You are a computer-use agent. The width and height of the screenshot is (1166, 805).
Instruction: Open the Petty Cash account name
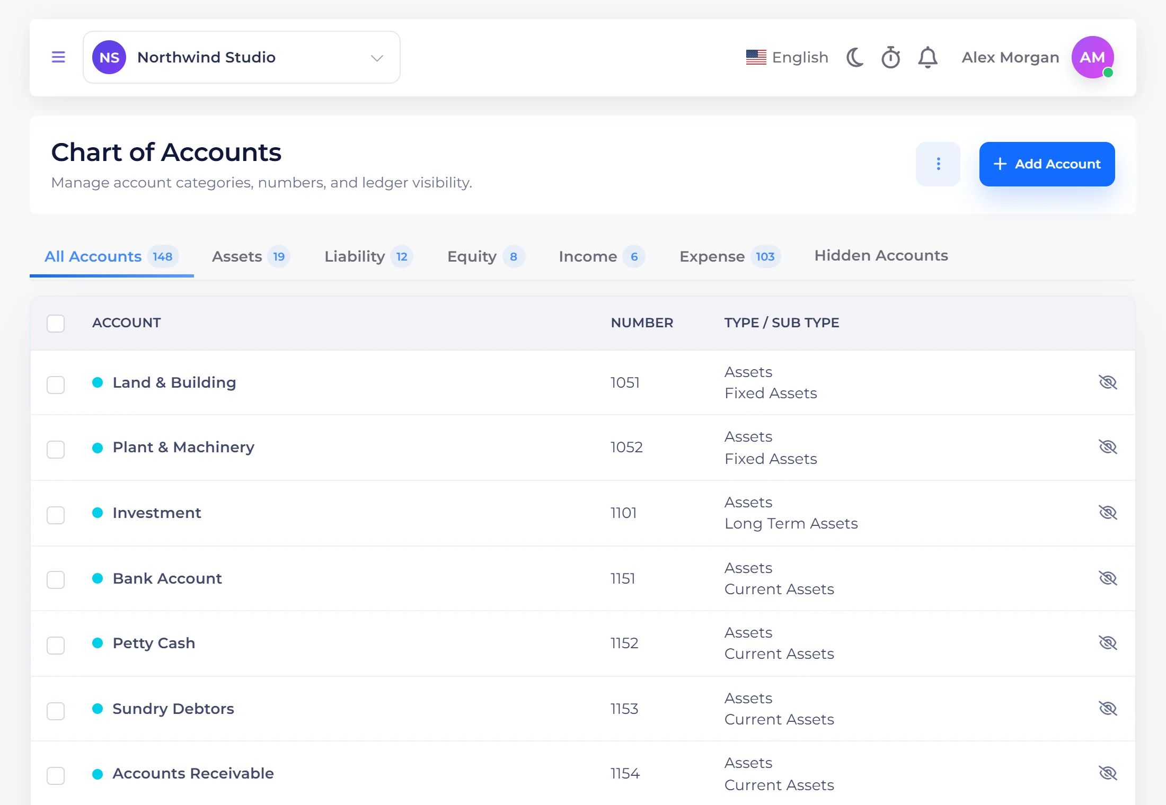(x=154, y=643)
